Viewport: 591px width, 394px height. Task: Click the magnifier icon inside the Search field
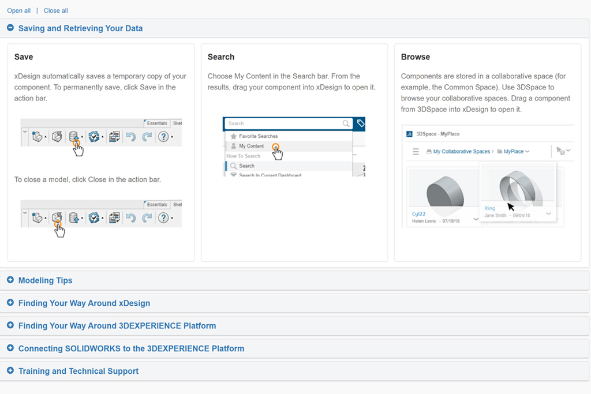coord(346,123)
